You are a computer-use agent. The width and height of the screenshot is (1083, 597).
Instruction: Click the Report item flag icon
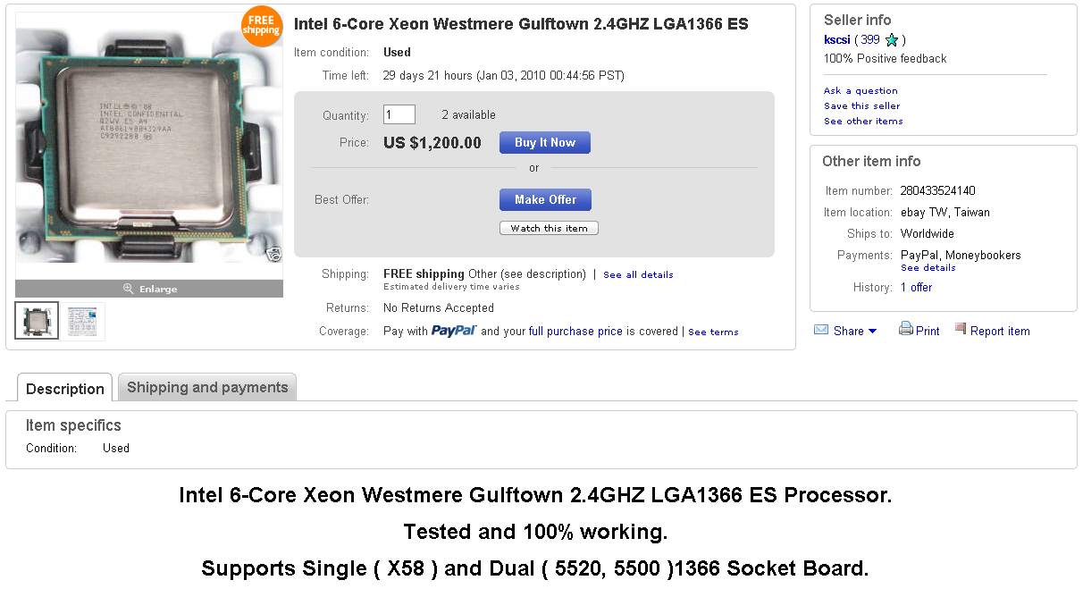(x=961, y=330)
